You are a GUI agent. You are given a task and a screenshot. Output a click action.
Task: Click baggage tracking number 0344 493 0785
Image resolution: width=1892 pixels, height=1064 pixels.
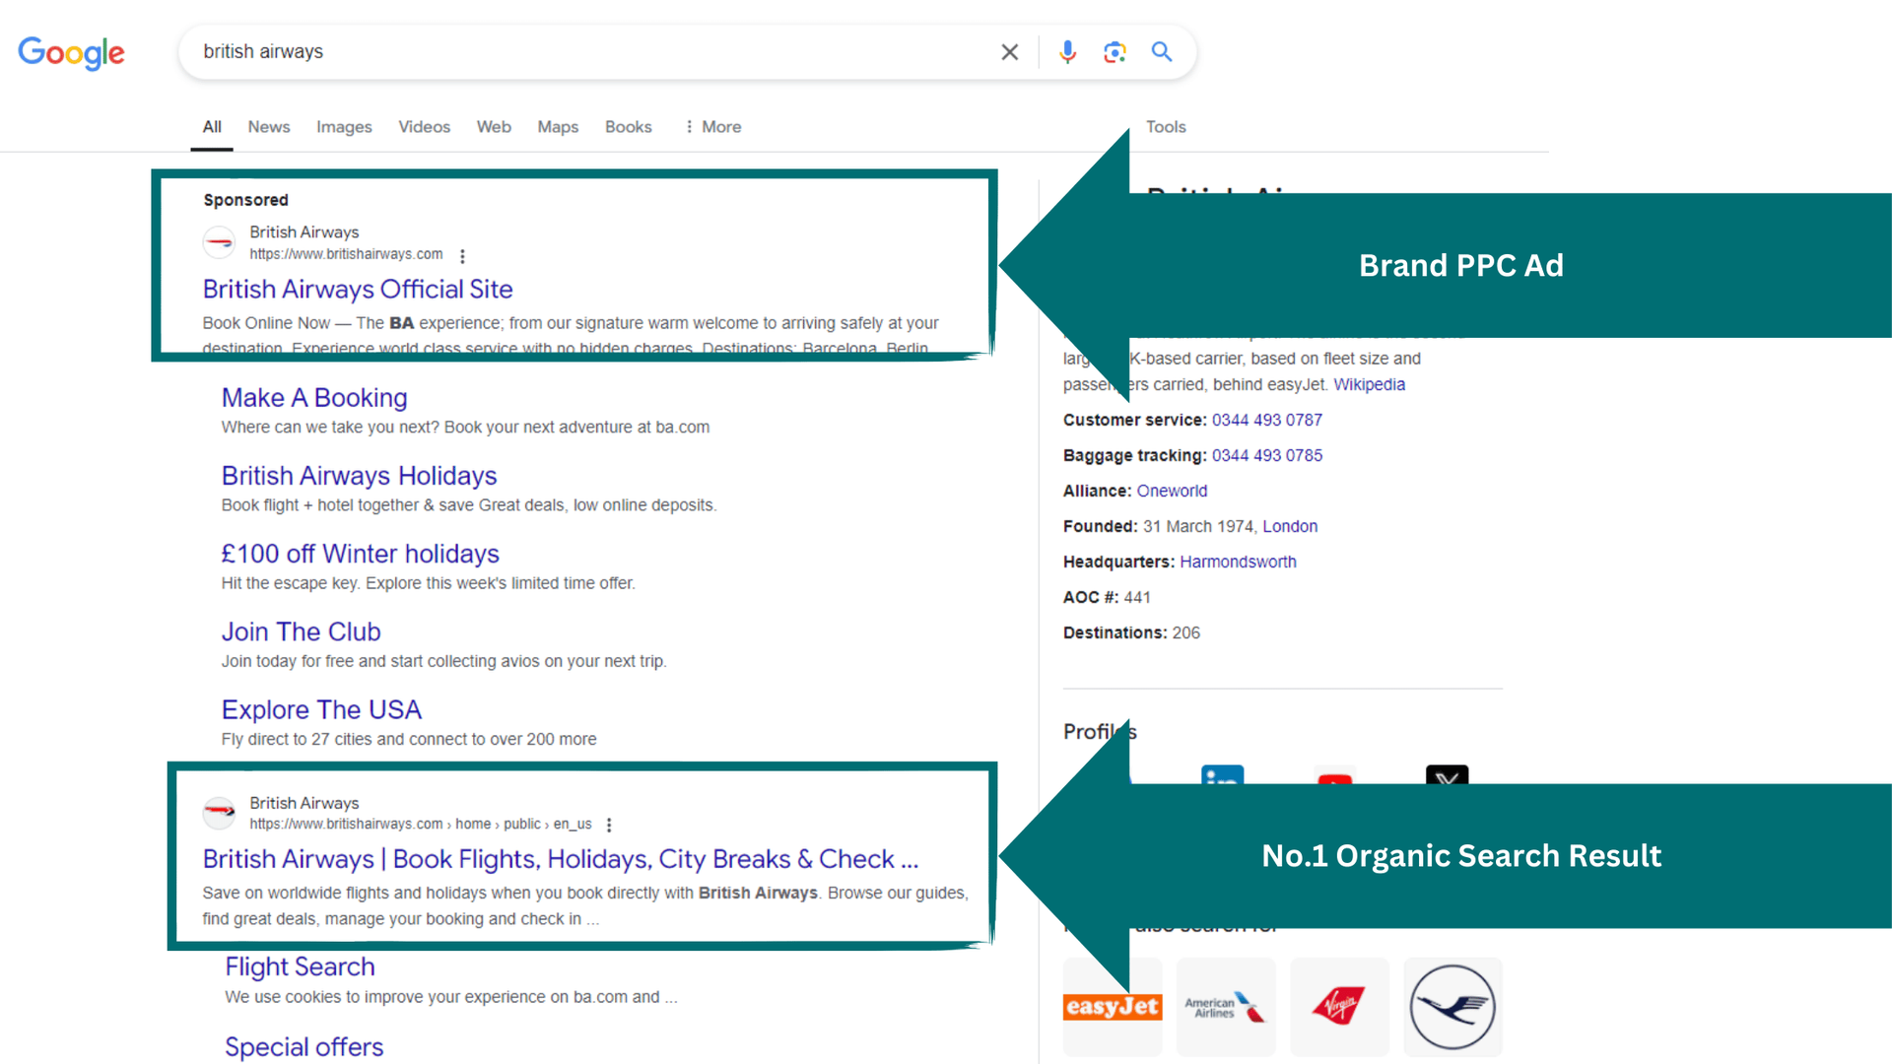(x=1266, y=456)
